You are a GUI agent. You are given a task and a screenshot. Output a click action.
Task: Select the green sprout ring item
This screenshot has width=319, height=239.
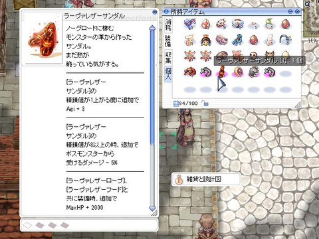pyautogui.click(x=270, y=24)
